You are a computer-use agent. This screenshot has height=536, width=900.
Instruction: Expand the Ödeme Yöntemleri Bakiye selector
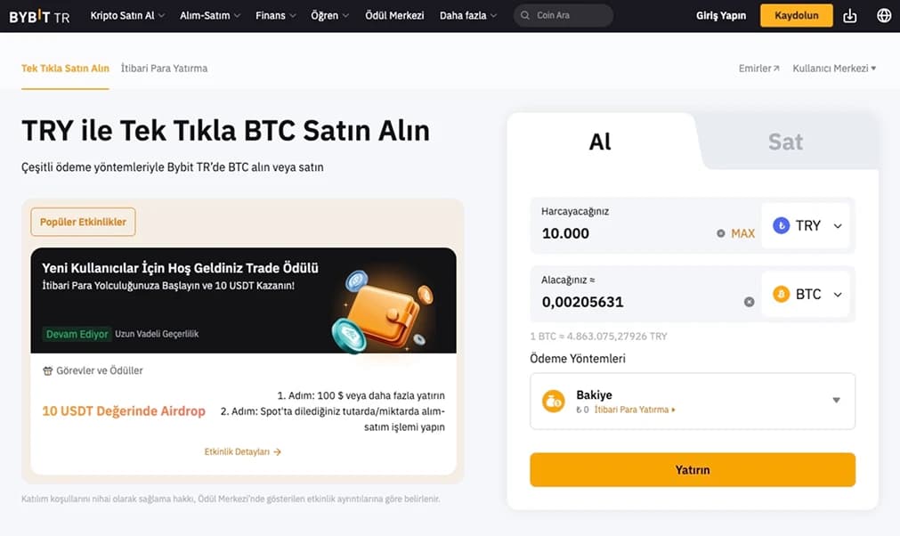835,401
